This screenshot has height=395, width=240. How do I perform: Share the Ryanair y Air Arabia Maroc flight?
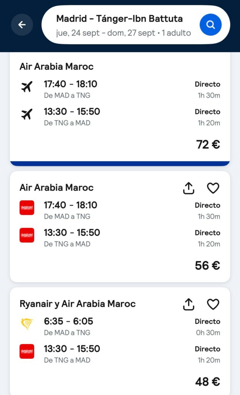pyautogui.click(x=189, y=304)
